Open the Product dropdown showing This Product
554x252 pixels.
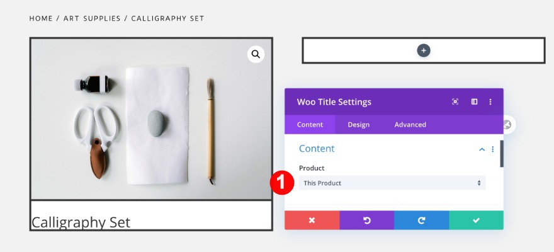coord(392,183)
